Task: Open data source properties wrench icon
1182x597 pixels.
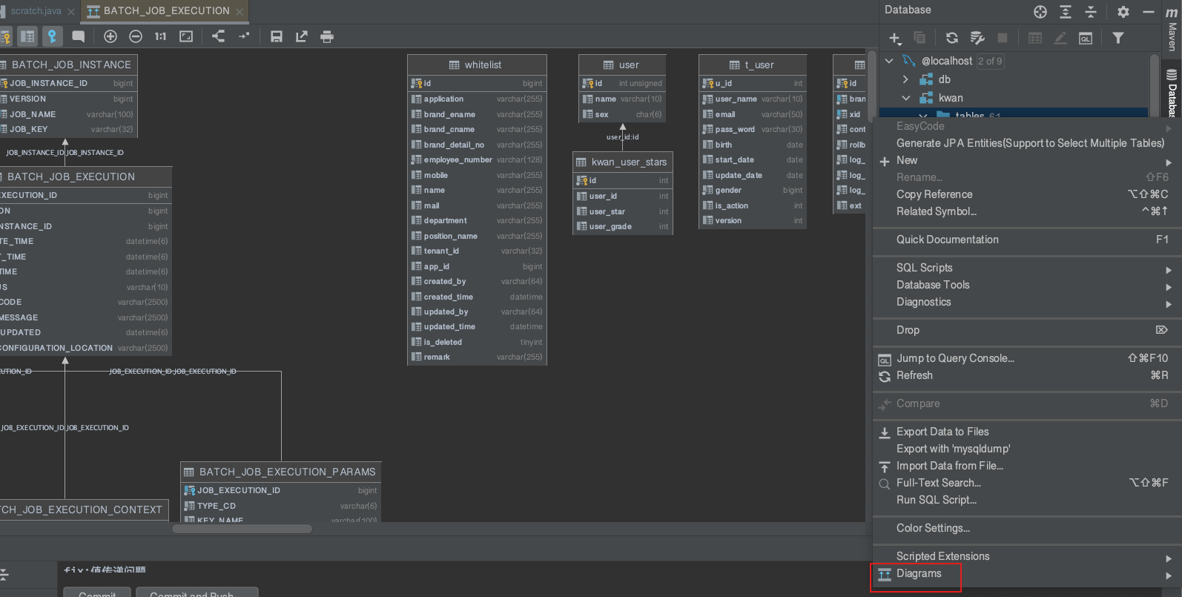Action: 977,38
